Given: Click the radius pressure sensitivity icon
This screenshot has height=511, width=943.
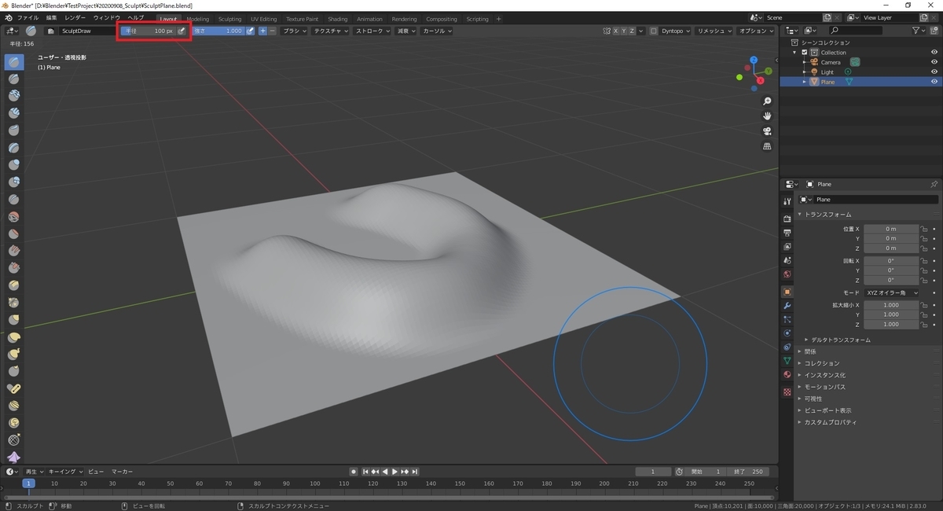Looking at the screenshot, I should click(182, 31).
